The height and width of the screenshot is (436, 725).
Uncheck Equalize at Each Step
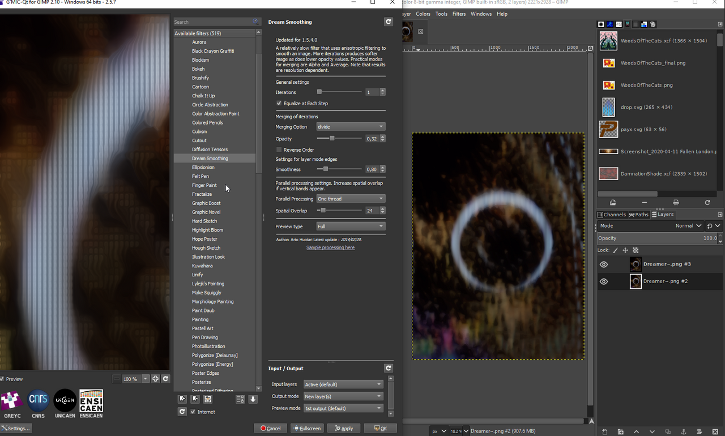(x=279, y=104)
